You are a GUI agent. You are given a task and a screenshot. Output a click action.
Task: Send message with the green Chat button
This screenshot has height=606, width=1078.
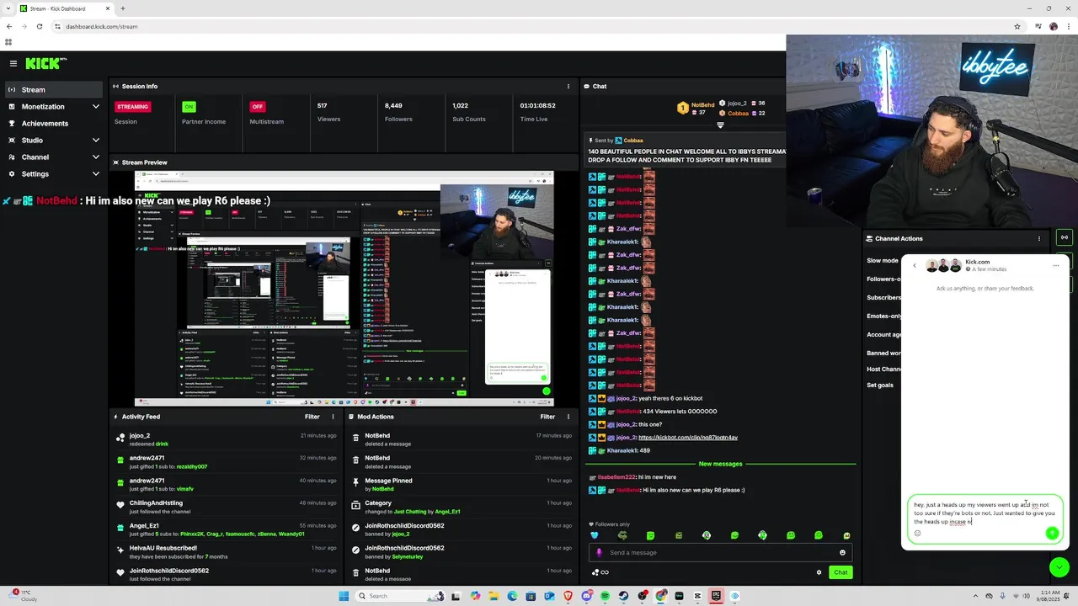841,572
